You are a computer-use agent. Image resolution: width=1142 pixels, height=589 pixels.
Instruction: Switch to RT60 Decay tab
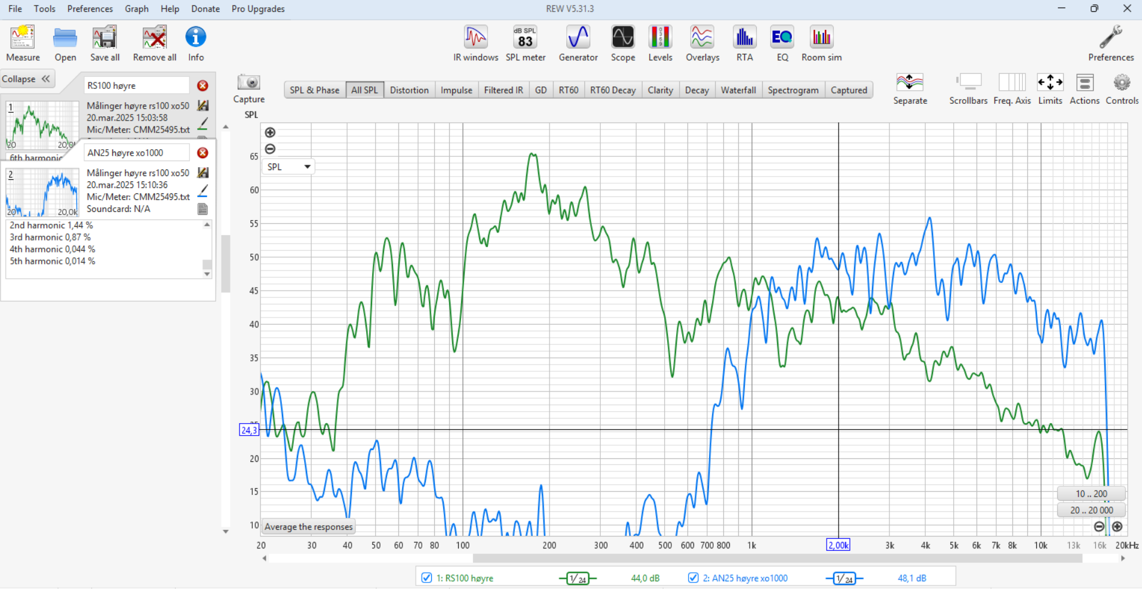[x=613, y=90]
